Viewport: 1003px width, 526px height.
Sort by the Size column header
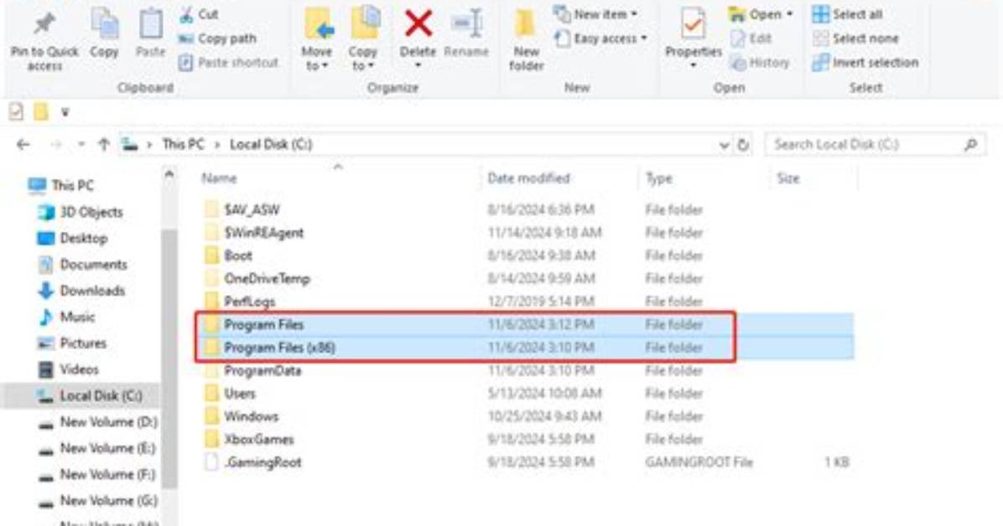(x=788, y=178)
